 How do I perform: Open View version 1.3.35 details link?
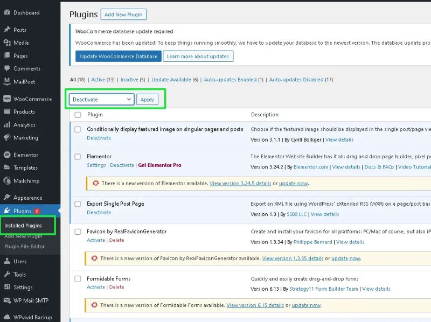(293, 258)
